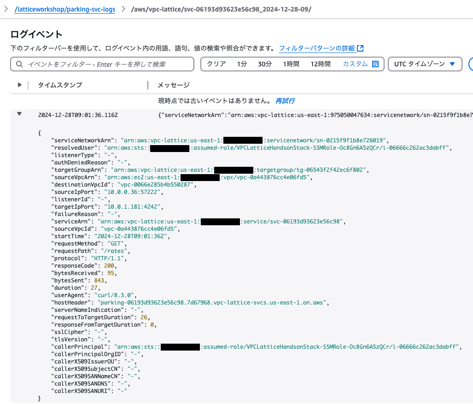Click the "callerPrincipal" key

pyautogui.click(x=79, y=347)
